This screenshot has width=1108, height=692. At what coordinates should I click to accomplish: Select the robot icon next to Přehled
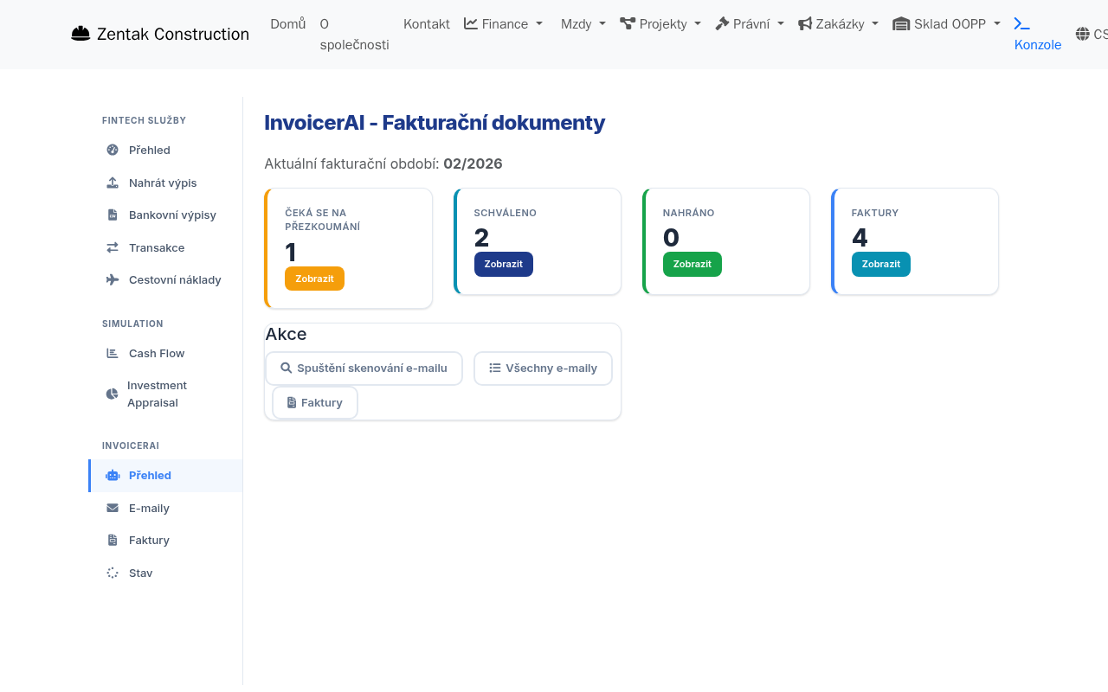pos(112,475)
